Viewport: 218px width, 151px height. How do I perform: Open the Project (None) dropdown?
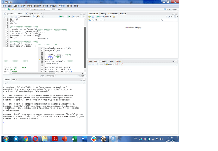coord(171,9)
